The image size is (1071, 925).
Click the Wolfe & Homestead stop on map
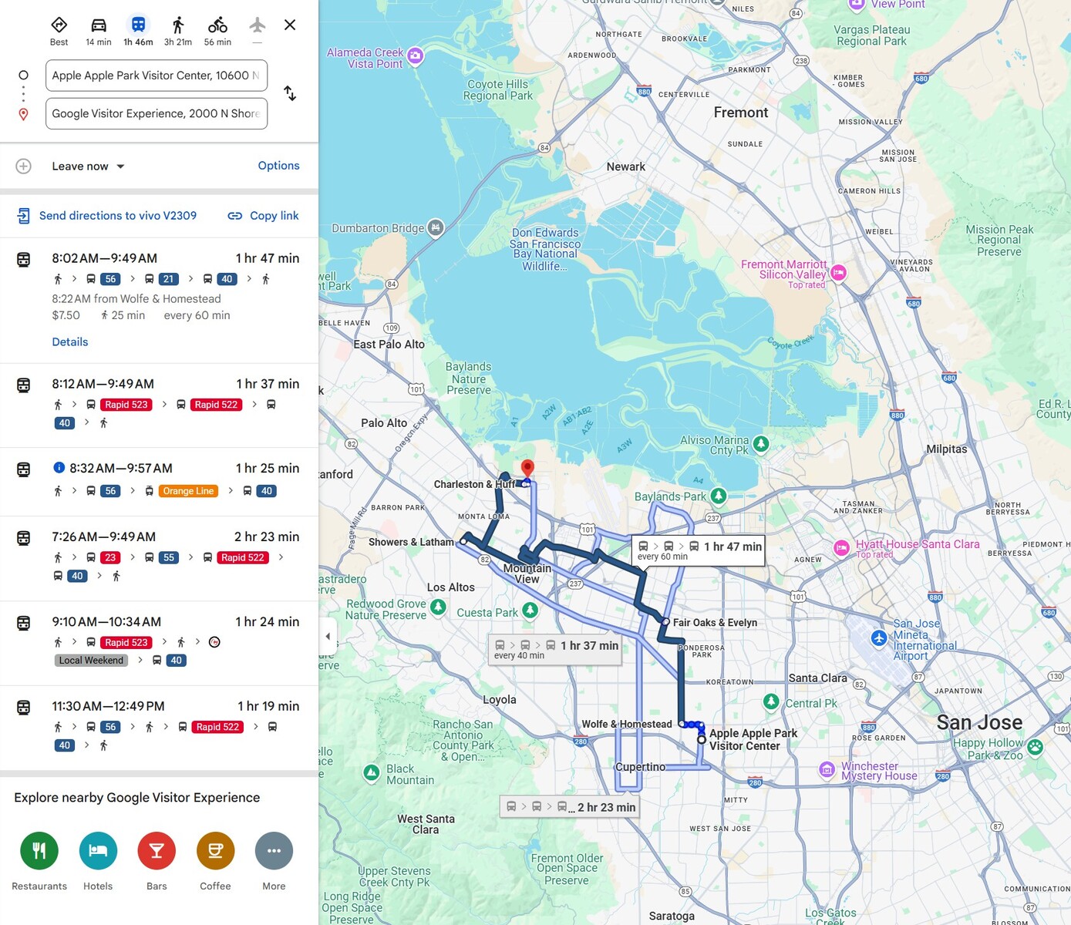(682, 724)
